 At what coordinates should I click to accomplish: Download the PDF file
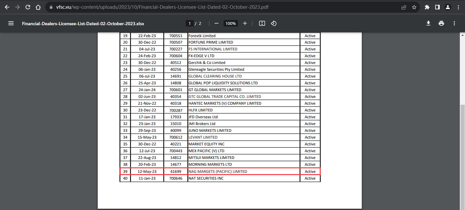point(428,24)
